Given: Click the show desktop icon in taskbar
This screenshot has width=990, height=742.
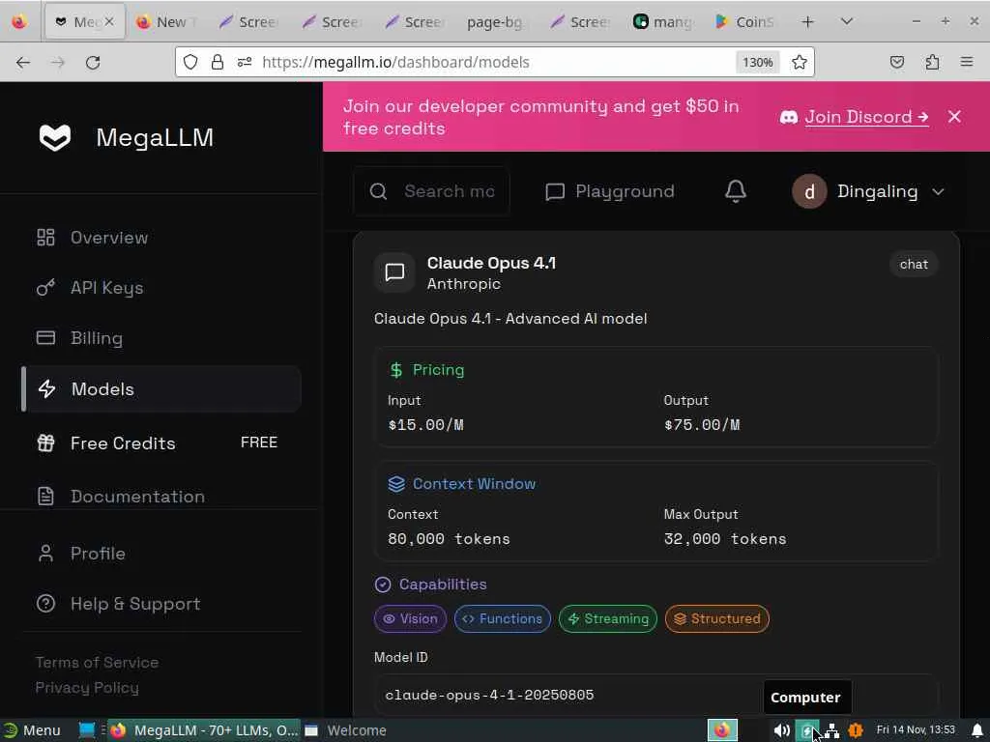Looking at the screenshot, I should coord(86,730).
